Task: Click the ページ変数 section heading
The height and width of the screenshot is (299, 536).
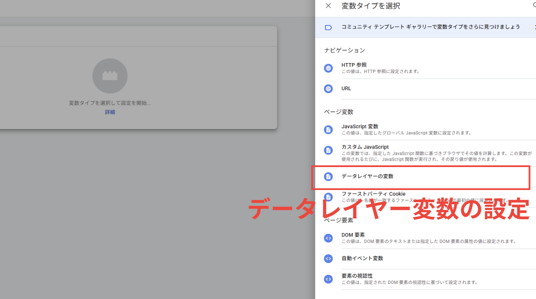Action: click(339, 112)
